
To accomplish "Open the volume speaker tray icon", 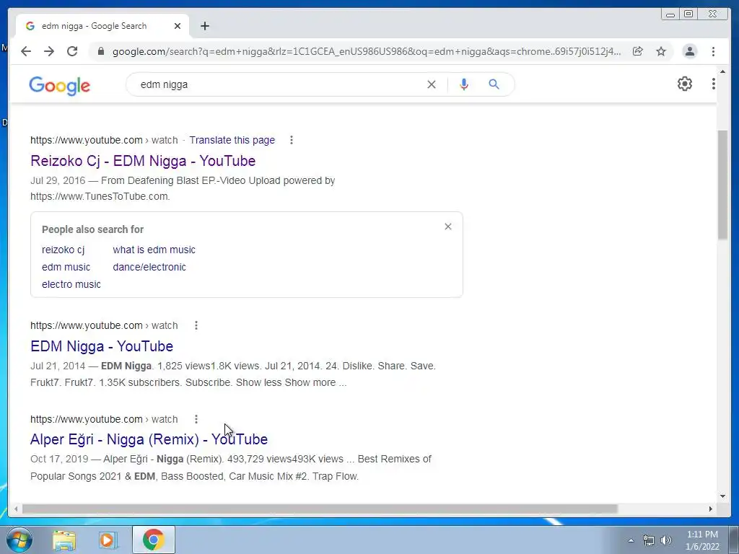I will pos(666,540).
